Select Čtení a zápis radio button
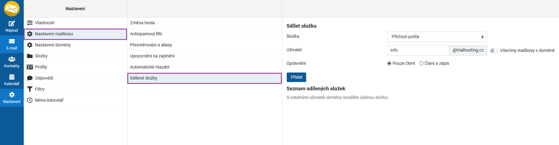 coord(421,64)
